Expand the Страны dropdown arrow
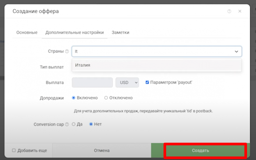 click(236, 51)
